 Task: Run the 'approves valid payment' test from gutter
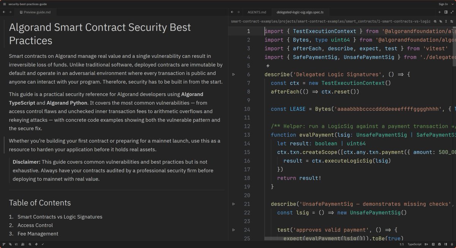pyautogui.click(x=234, y=230)
